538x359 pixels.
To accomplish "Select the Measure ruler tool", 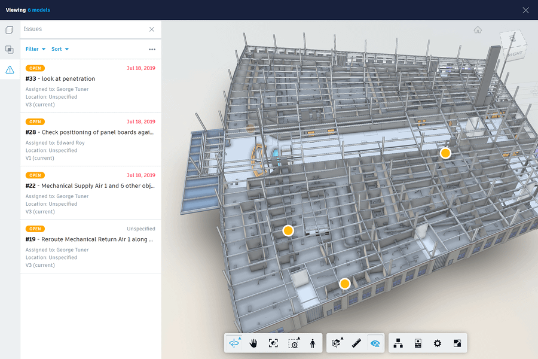I will coord(356,343).
